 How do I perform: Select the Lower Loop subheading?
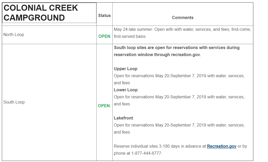(x=125, y=90)
